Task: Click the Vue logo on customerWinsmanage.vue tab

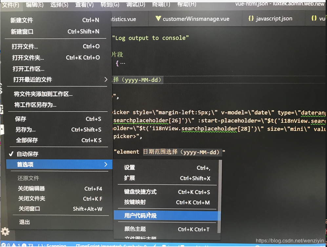Action: tap(158, 19)
